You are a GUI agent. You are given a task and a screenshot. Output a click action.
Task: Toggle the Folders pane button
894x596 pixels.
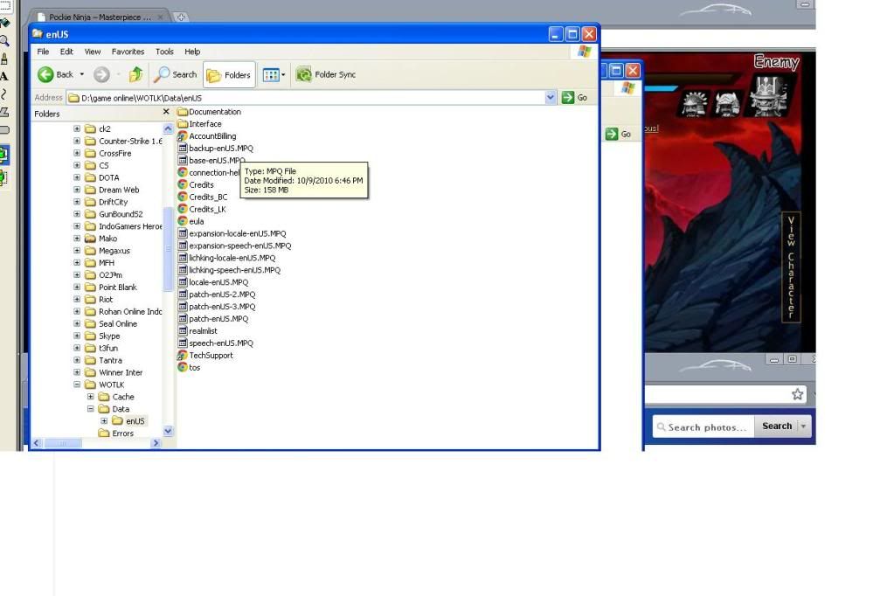(229, 74)
